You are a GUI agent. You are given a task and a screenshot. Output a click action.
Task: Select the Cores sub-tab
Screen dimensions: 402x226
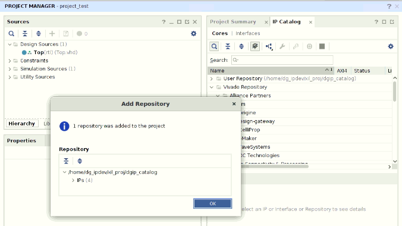click(219, 33)
